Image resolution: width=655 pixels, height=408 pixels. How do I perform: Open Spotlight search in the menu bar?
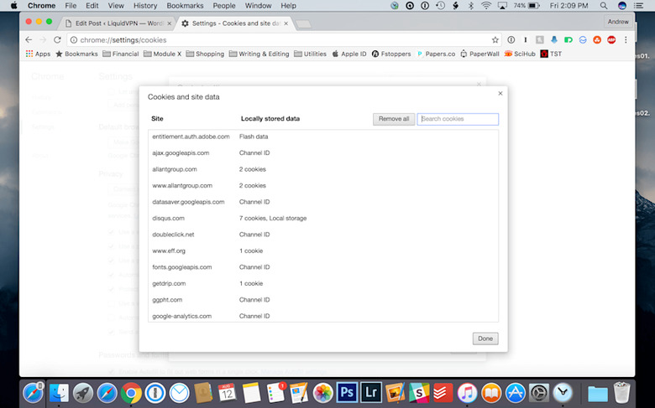coord(604,5)
